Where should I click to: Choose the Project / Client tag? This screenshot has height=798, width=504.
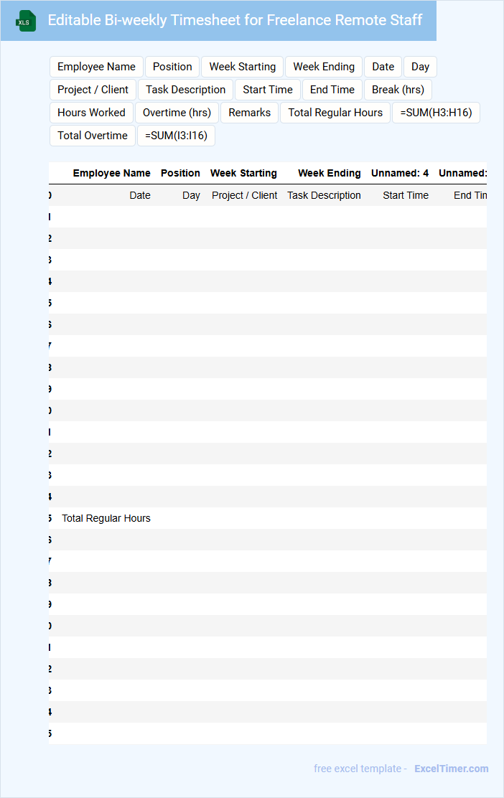(x=93, y=90)
